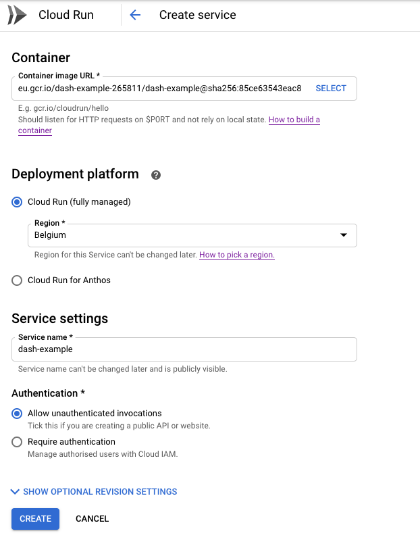Select Cloud Run for Anthos option
This screenshot has width=420, height=546.
pos(17,280)
